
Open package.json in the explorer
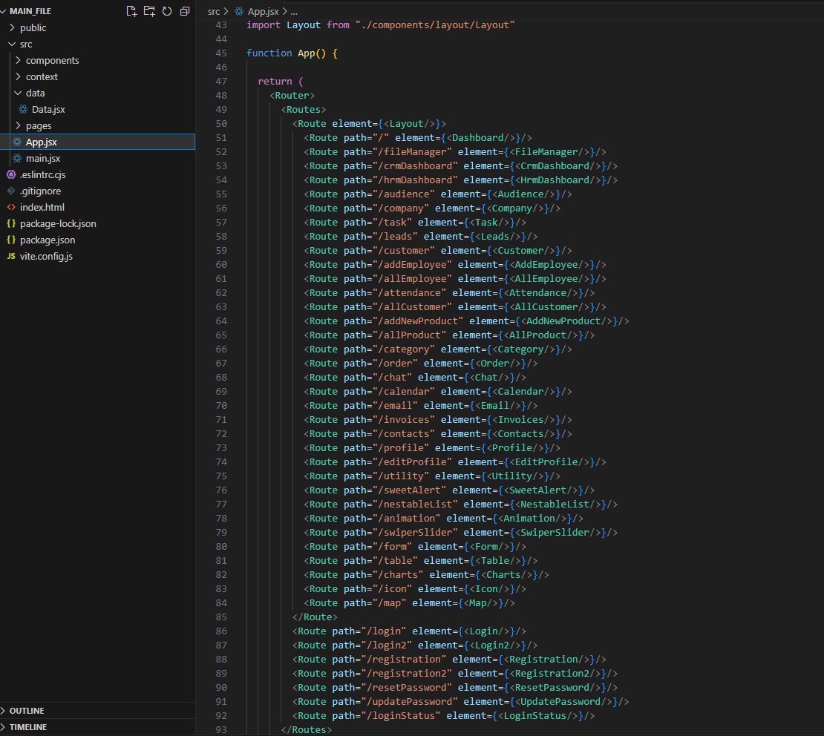(48, 240)
